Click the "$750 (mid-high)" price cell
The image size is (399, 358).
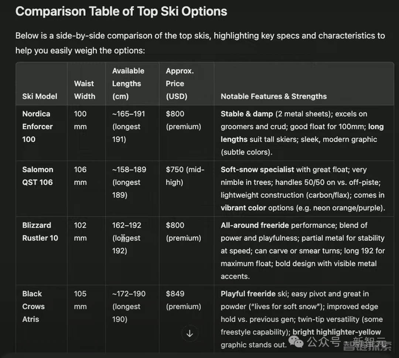(x=185, y=176)
